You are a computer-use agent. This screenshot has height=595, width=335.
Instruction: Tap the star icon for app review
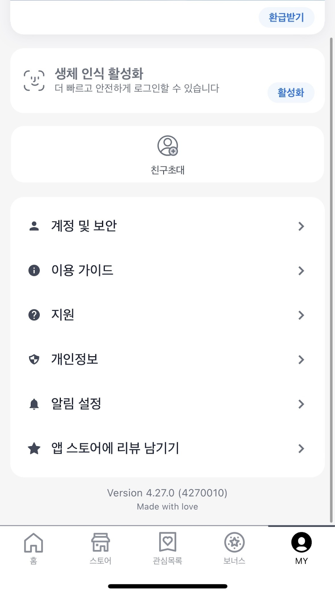(34, 448)
